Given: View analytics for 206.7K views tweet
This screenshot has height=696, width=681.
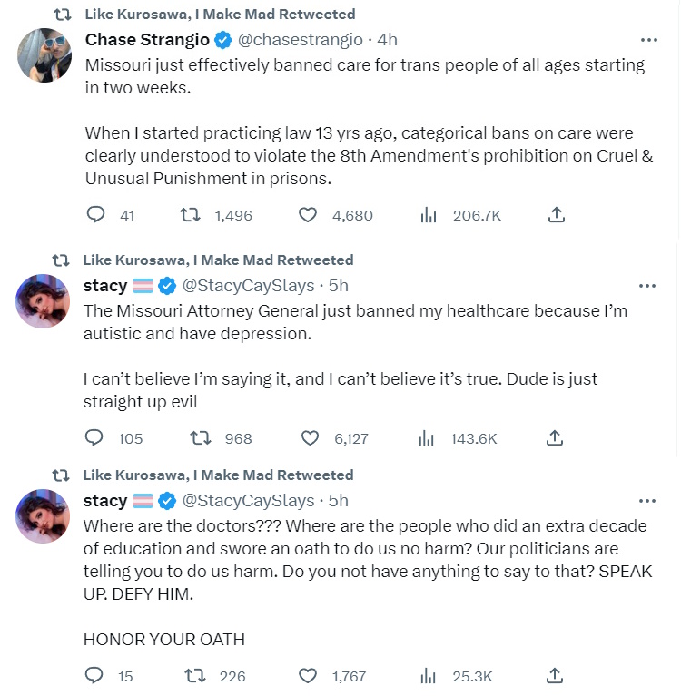Looking at the screenshot, I should click(429, 215).
